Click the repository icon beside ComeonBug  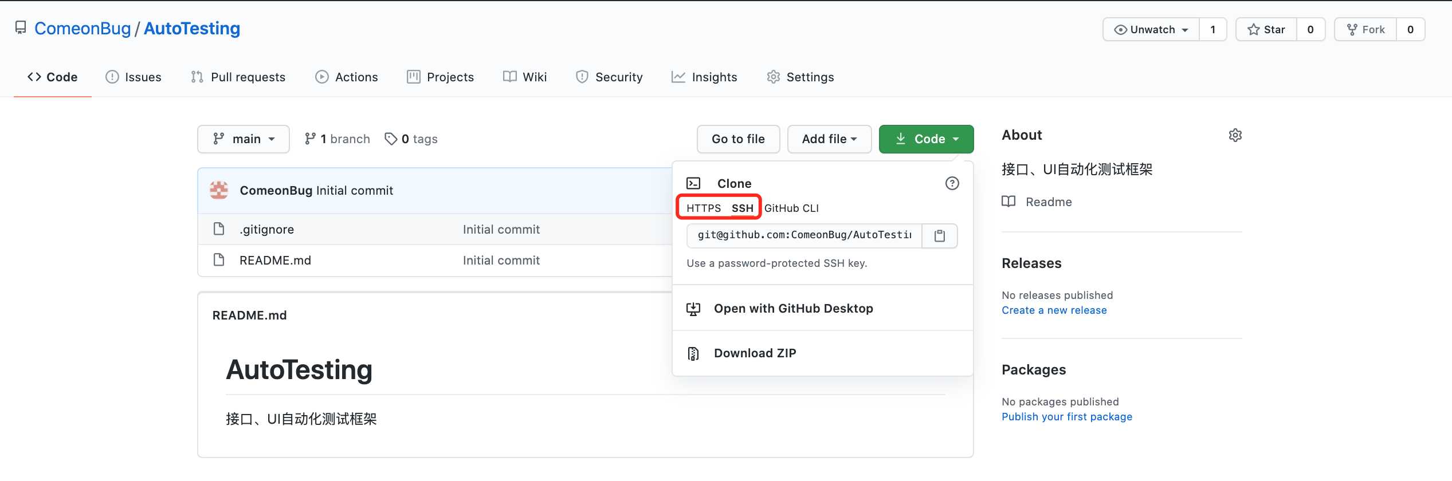pyautogui.click(x=21, y=28)
